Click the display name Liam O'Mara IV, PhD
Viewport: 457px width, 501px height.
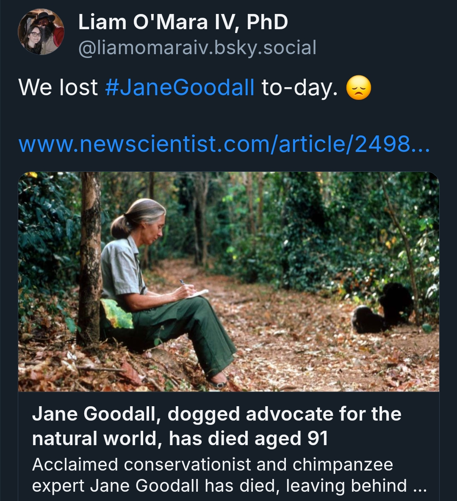183,22
